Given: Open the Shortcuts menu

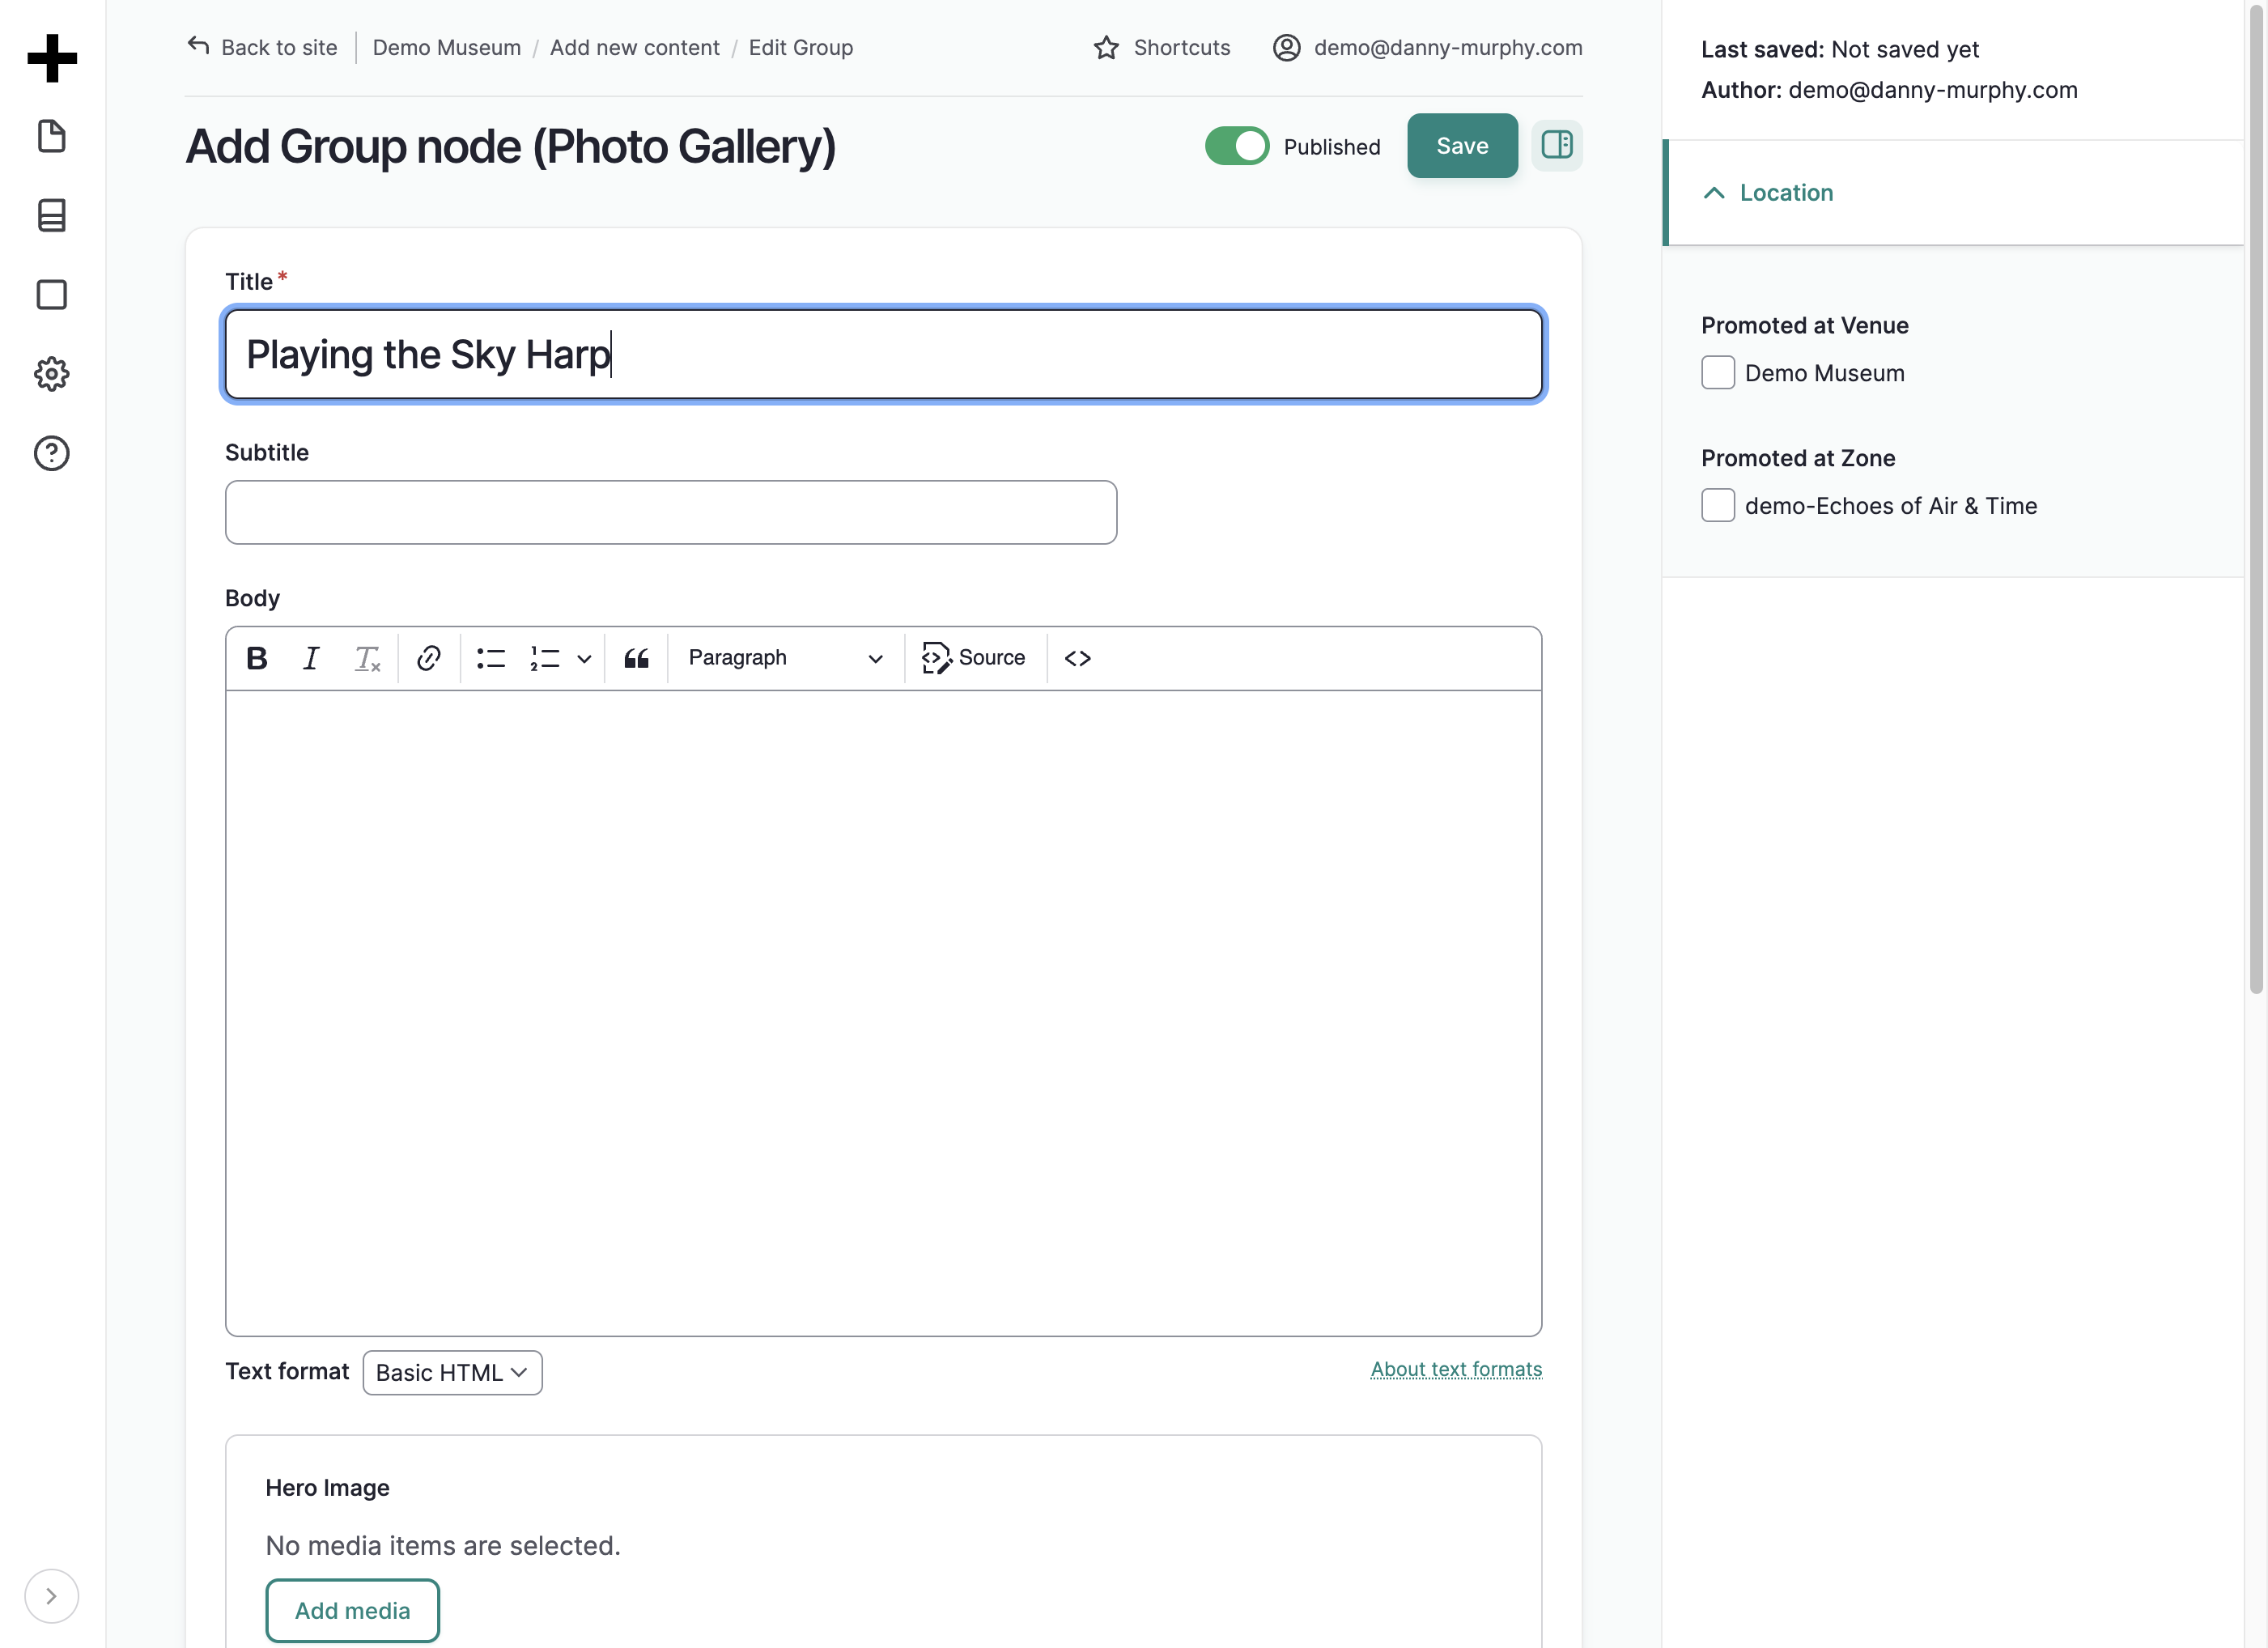Looking at the screenshot, I should click(x=1162, y=48).
